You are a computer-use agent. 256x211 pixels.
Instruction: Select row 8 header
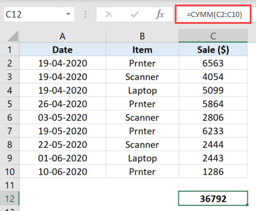pyautogui.click(x=10, y=145)
